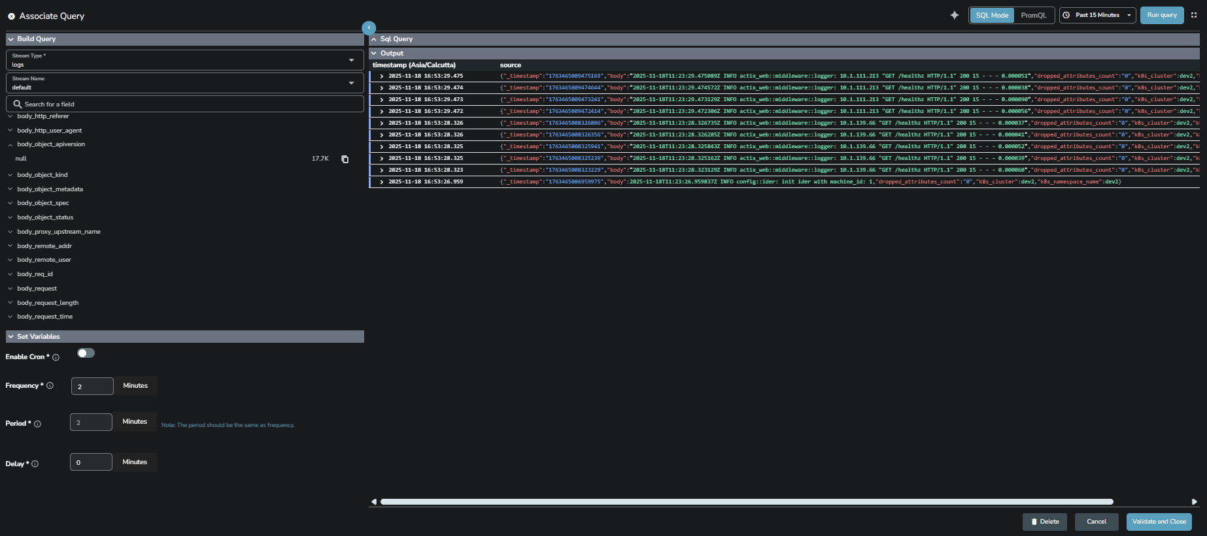
Task: Click the Enable Cron info icon
Action: 56,357
